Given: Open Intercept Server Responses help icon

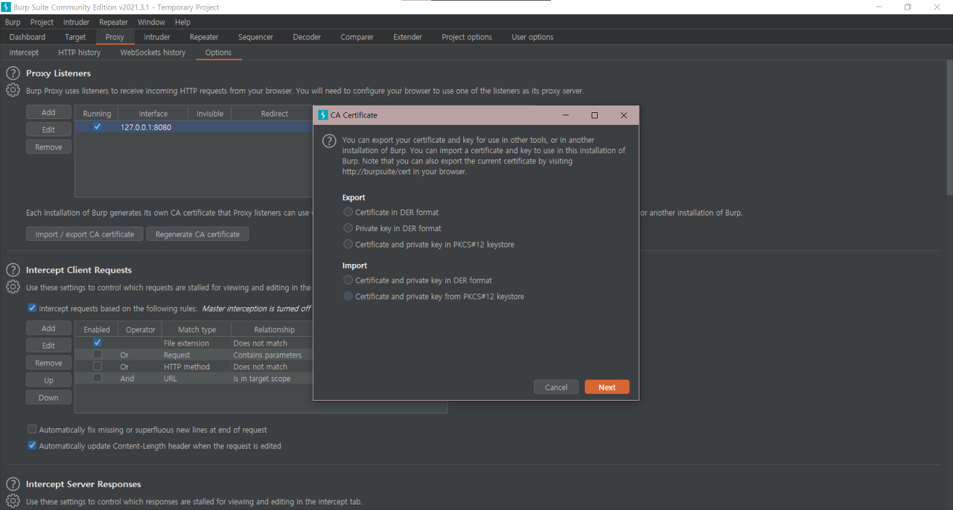Looking at the screenshot, I should (13, 484).
